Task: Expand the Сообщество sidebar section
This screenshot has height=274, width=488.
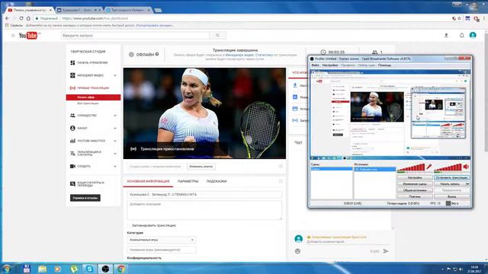Action: tap(115, 116)
